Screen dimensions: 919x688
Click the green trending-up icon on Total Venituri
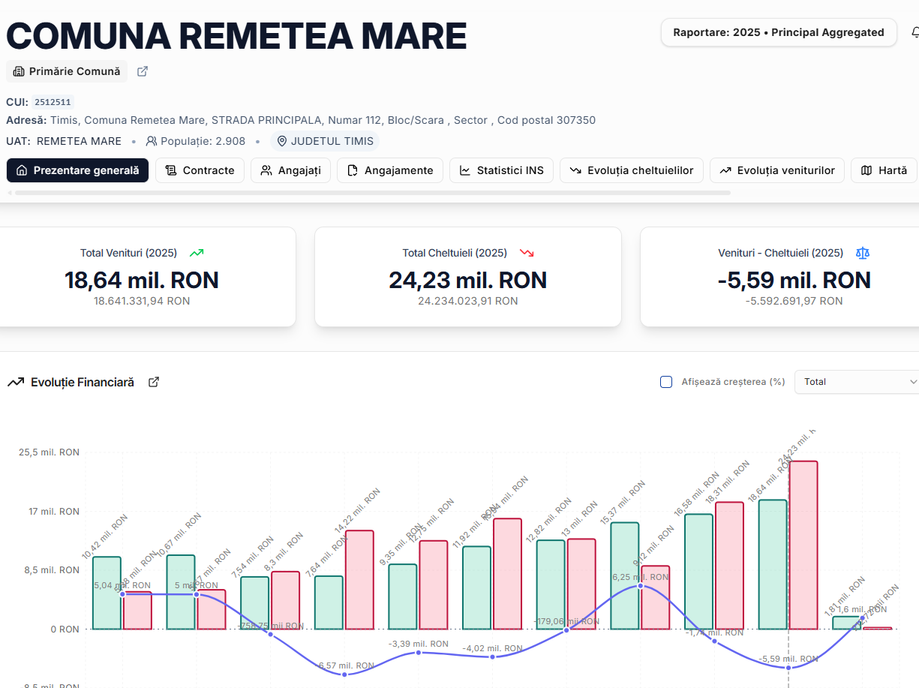(197, 253)
